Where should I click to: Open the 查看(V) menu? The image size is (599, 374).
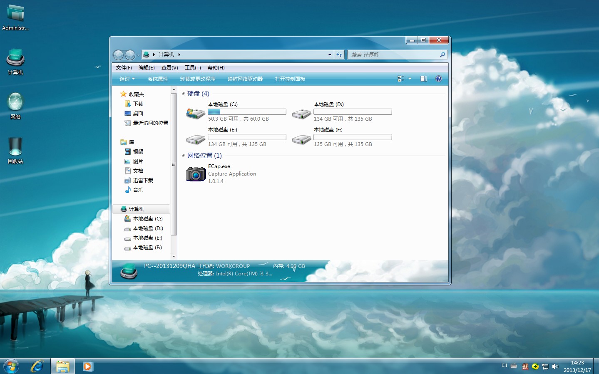click(169, 68)
